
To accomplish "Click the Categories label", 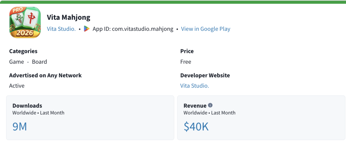I will pos(23,51).
